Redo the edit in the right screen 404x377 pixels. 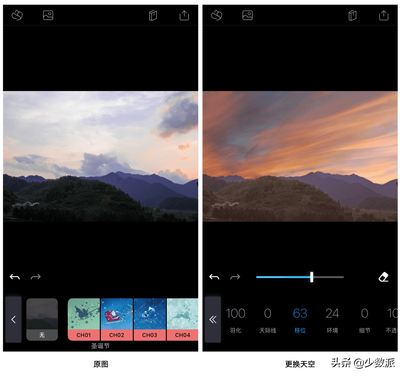[x=235, y=277]
